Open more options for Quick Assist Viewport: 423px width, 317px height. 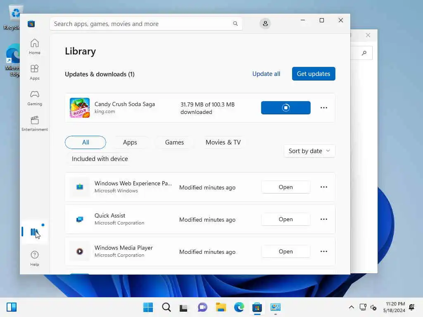[324, 219]
